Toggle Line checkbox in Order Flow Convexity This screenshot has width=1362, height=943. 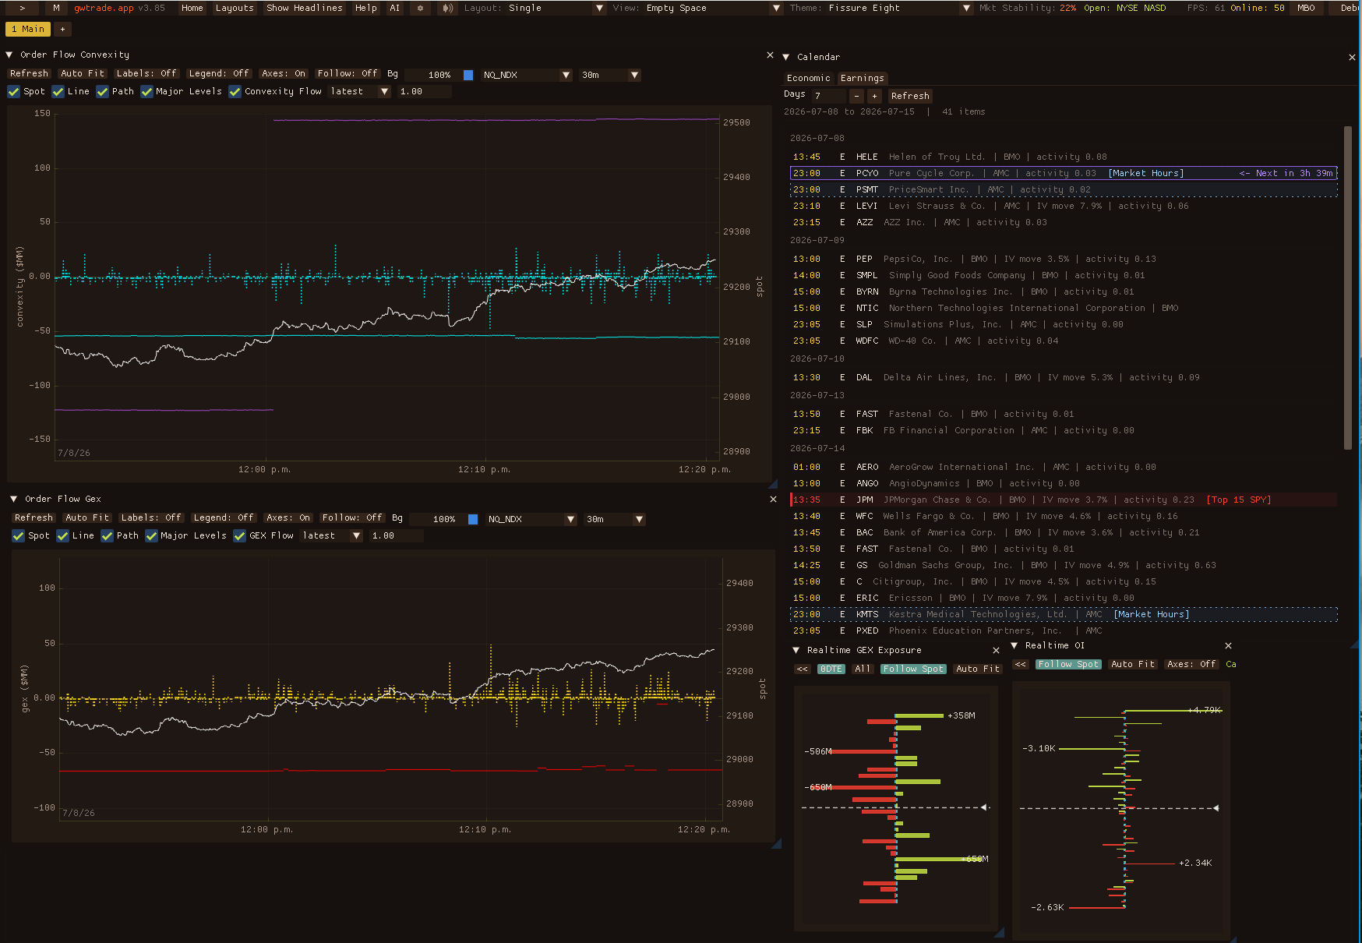coord(58,92)
